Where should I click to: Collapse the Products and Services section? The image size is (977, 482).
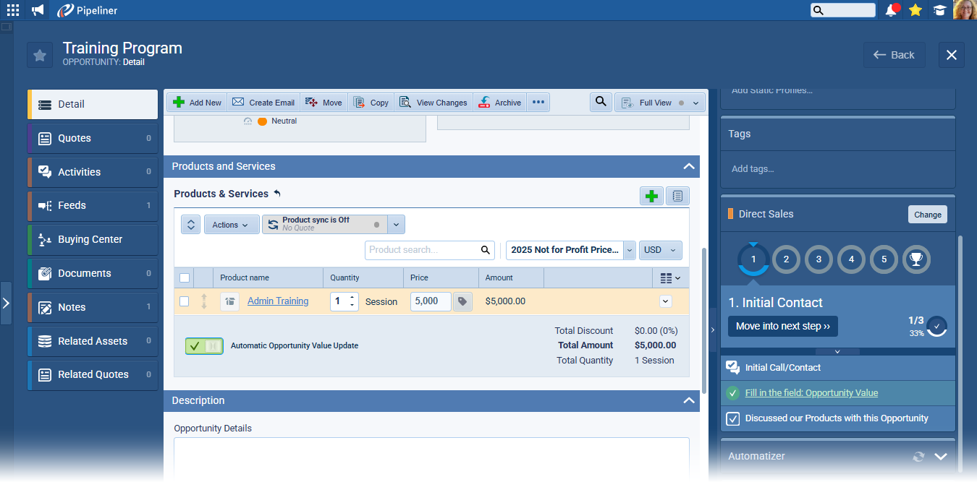[688, 166]
